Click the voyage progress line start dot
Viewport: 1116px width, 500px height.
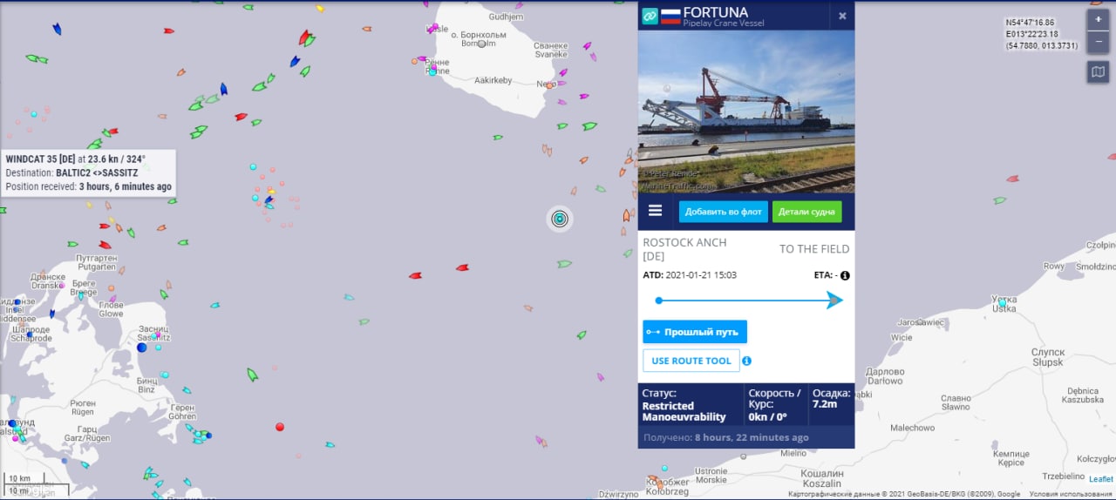pyautogui.click(x=658, y=301)
